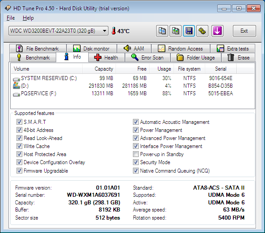This screenshot has height=233, width=265.
Task: Click serial number WD-WXM1A6037691
Action: [x=93, y=195]
